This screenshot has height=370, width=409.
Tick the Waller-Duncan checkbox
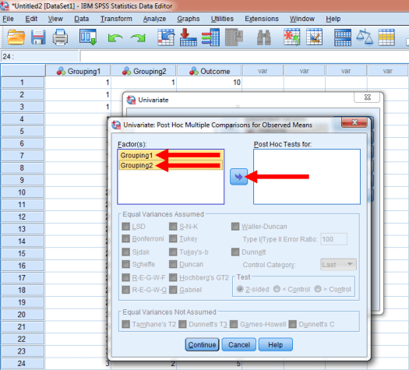click(x=235, y=227)
